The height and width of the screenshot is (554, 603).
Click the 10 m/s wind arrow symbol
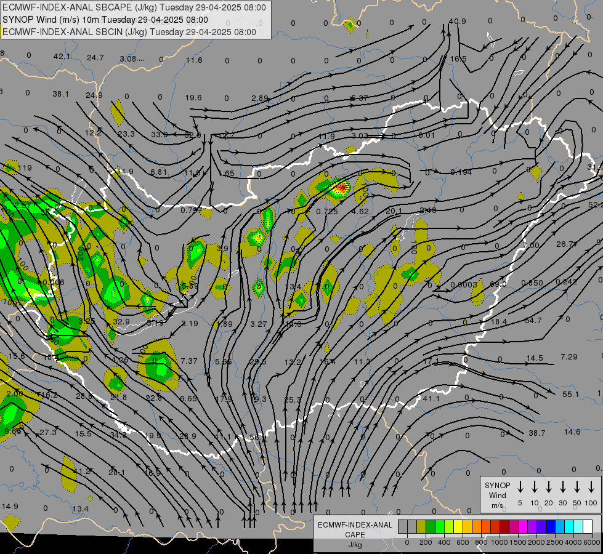click(x=535, y=487)
